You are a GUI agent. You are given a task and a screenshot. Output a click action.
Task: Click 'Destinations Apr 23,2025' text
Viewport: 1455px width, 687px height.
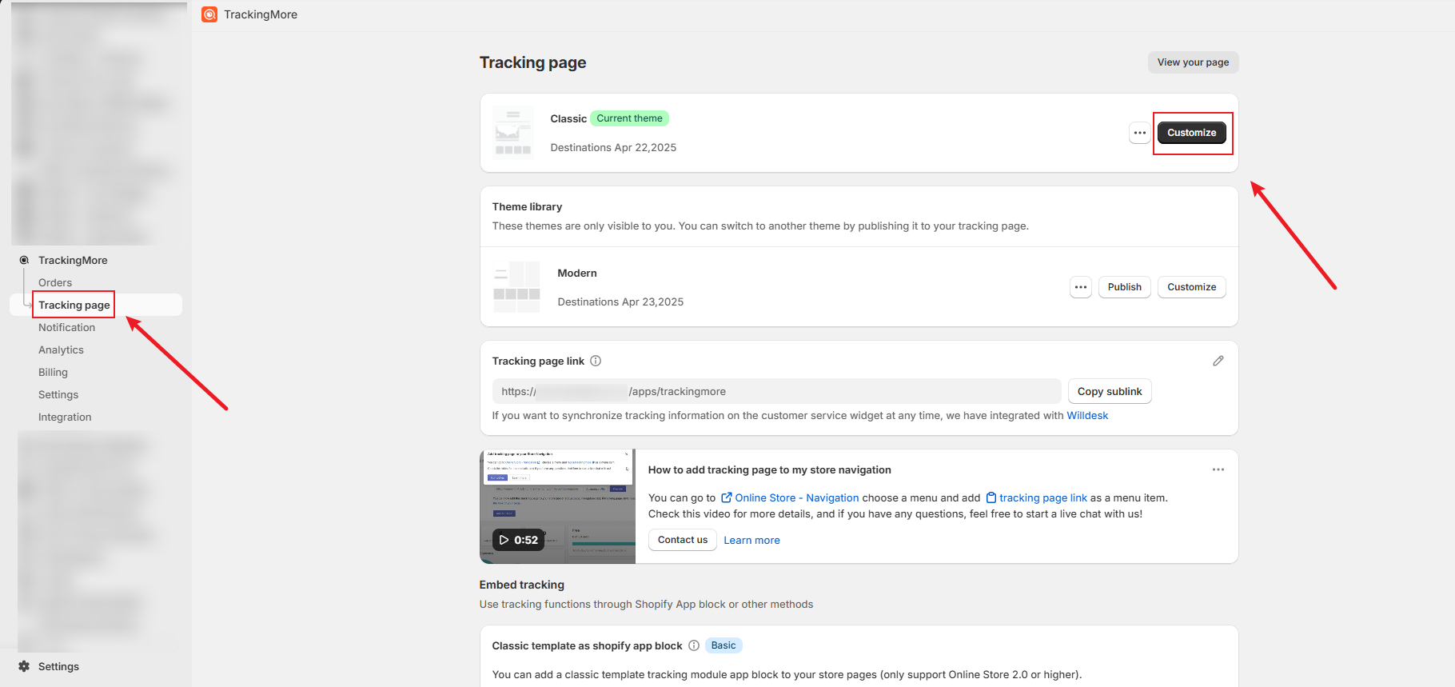[620, 302]
